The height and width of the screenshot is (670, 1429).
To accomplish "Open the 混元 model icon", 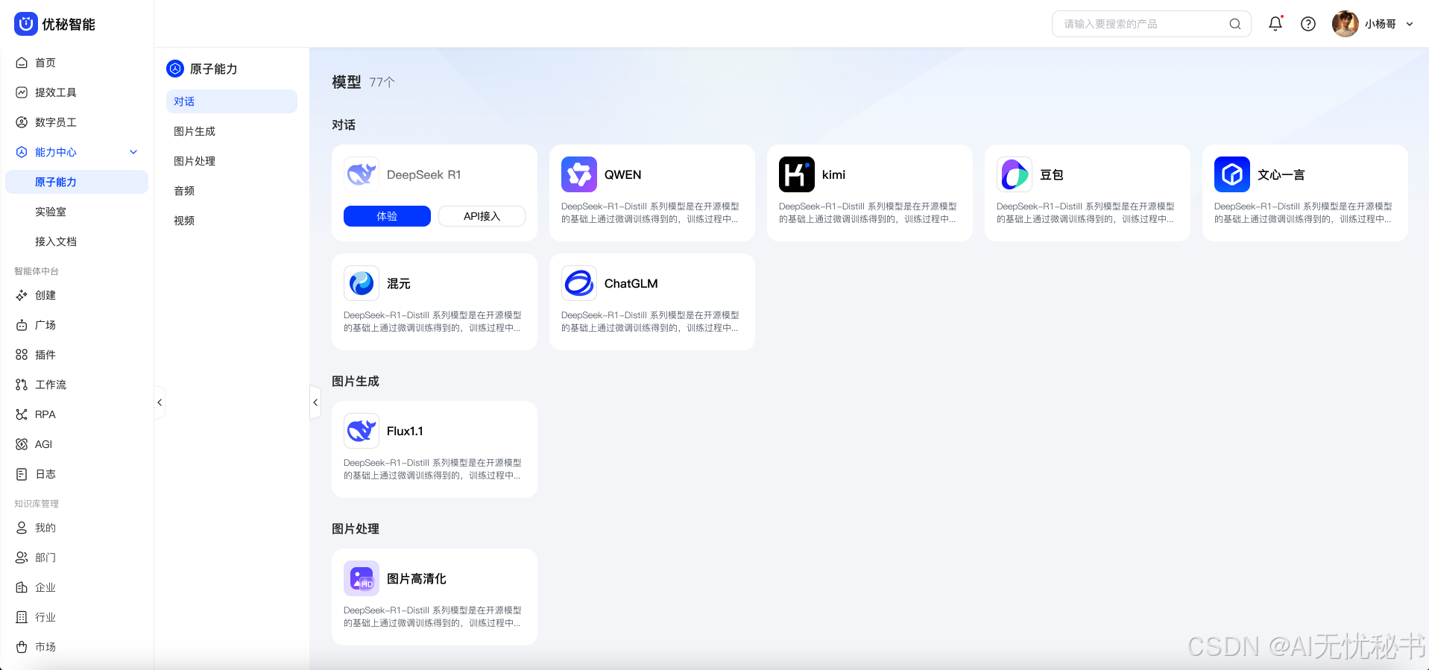I will [362, 283].
